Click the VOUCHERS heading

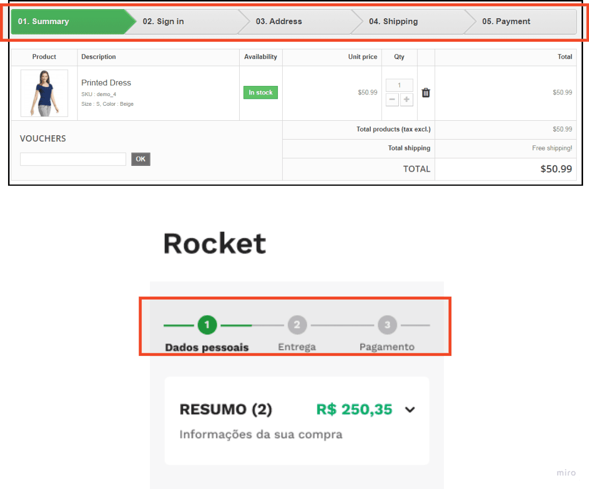tap(43, 138)
